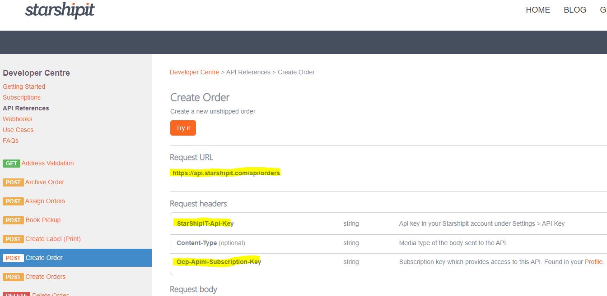Open POST Create Orders endpoint
The height and width of the screenshot is (296, 607).
[x=45, y=277]
